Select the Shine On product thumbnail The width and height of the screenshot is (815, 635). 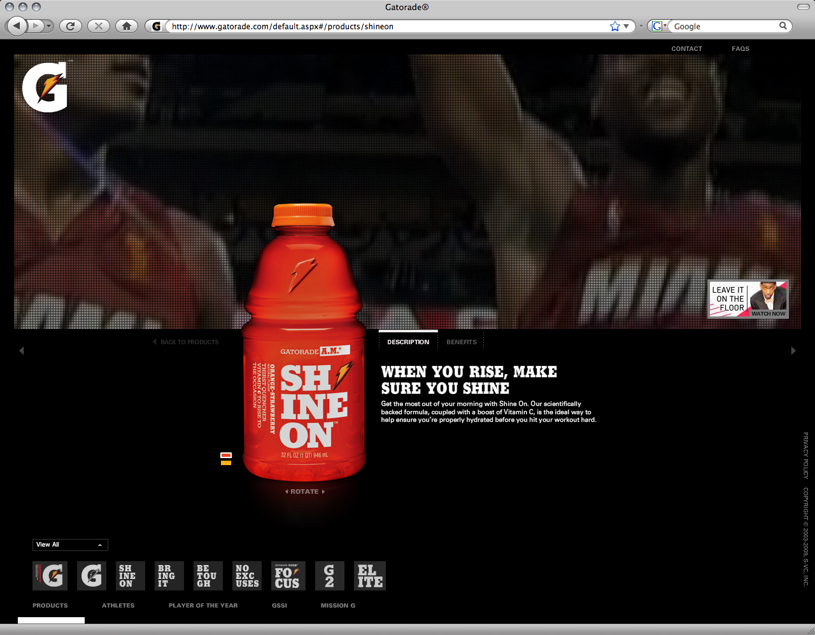[x=130, y=576]
